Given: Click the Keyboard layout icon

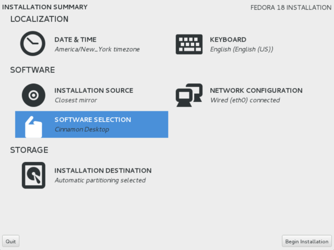Looking at the screenshot, I should pos(189,44).
